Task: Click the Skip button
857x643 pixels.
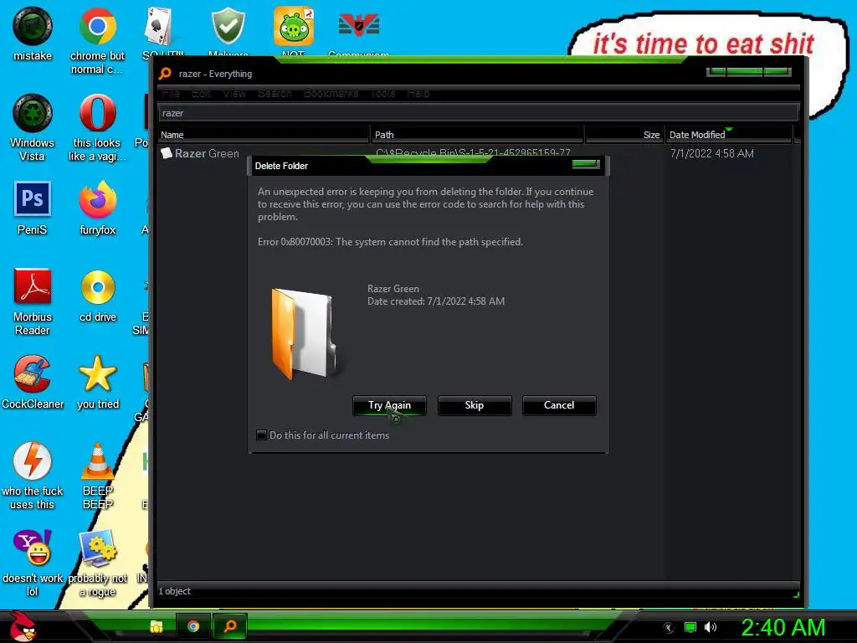Action: point(475,405)
